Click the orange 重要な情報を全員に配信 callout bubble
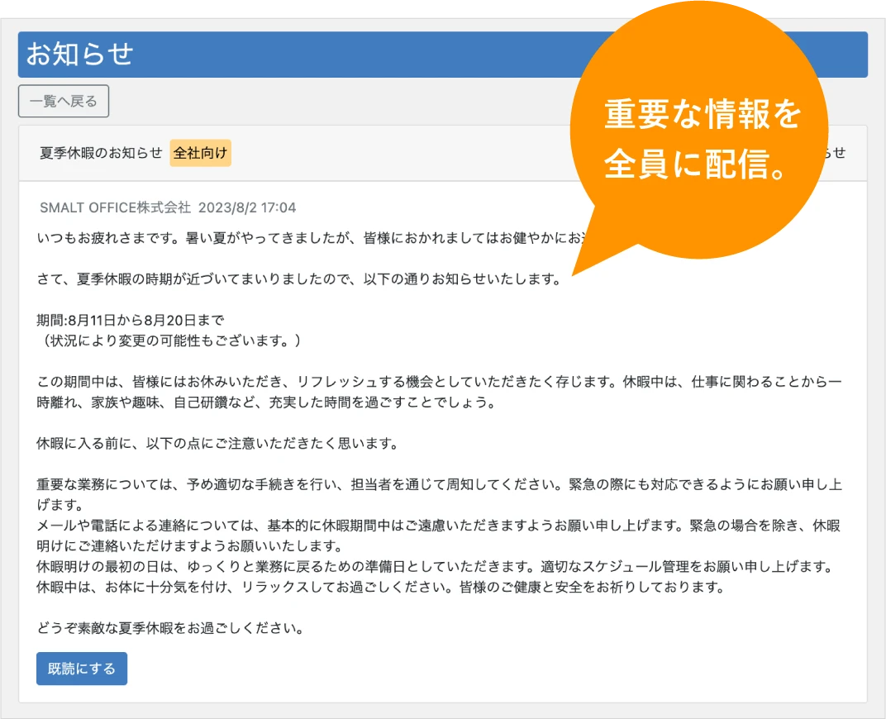This screenshot has height=719, width=886. pos(703,136)
